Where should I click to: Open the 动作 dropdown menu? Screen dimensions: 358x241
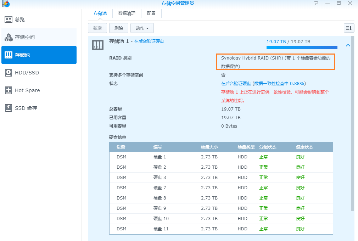(x=142, y=28)
